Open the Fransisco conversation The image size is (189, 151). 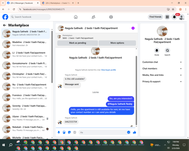click(26, 97)
